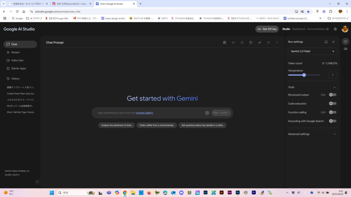
Task: Open 'Short-Tail Red Tiger Orand...' history item
Action: (21, 112)
